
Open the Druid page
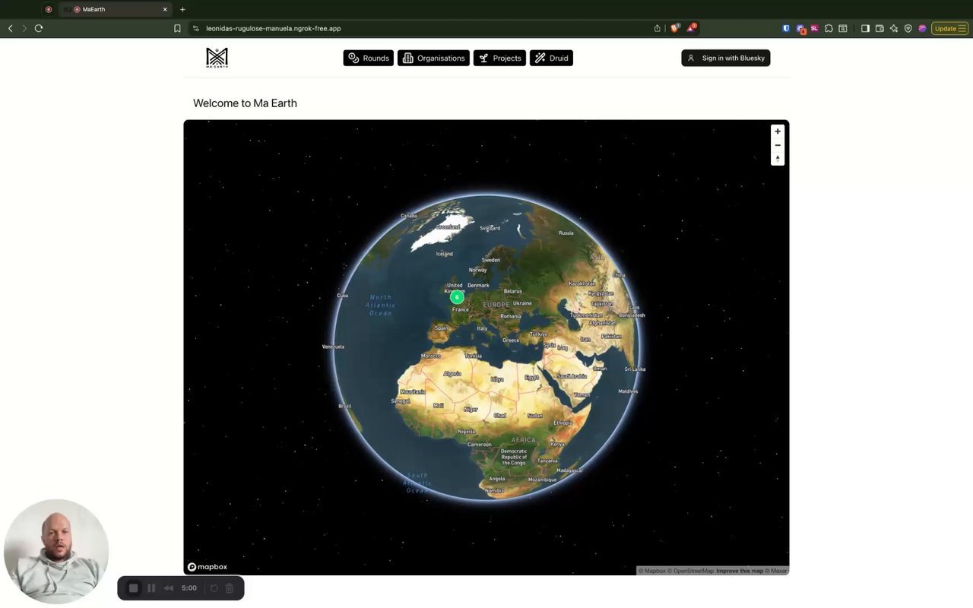(551, 58)
